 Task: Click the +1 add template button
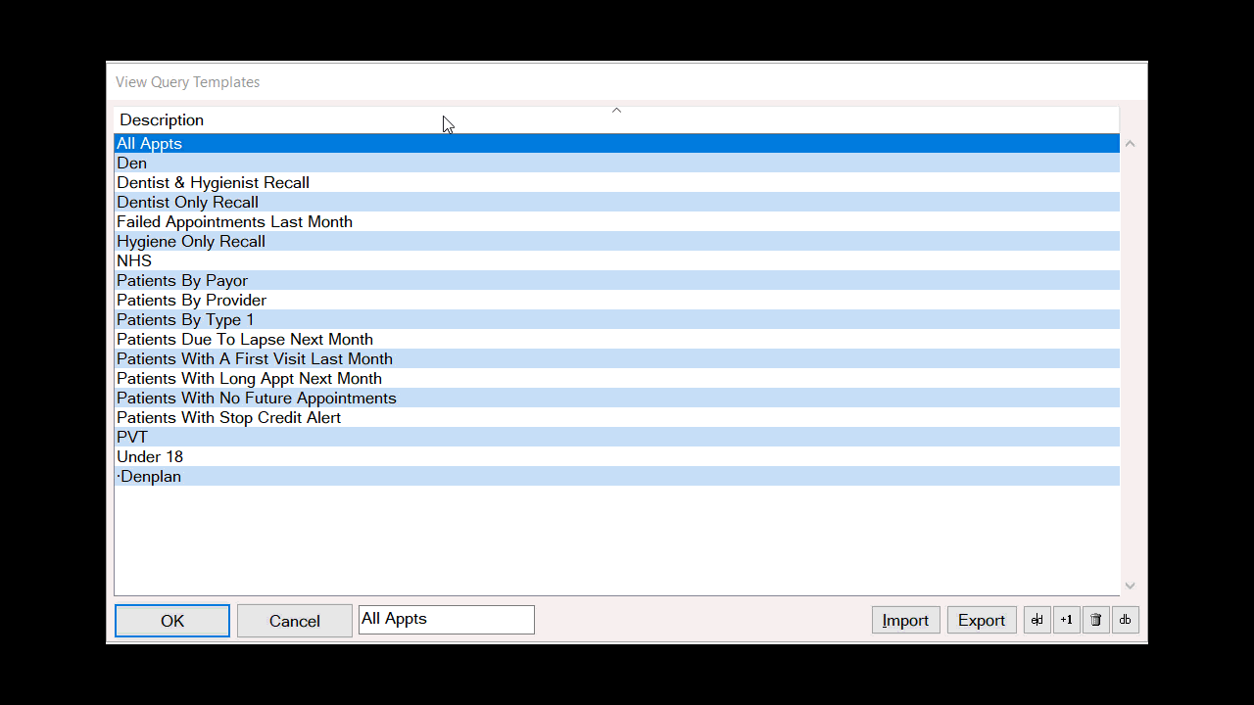point(1067,620)
